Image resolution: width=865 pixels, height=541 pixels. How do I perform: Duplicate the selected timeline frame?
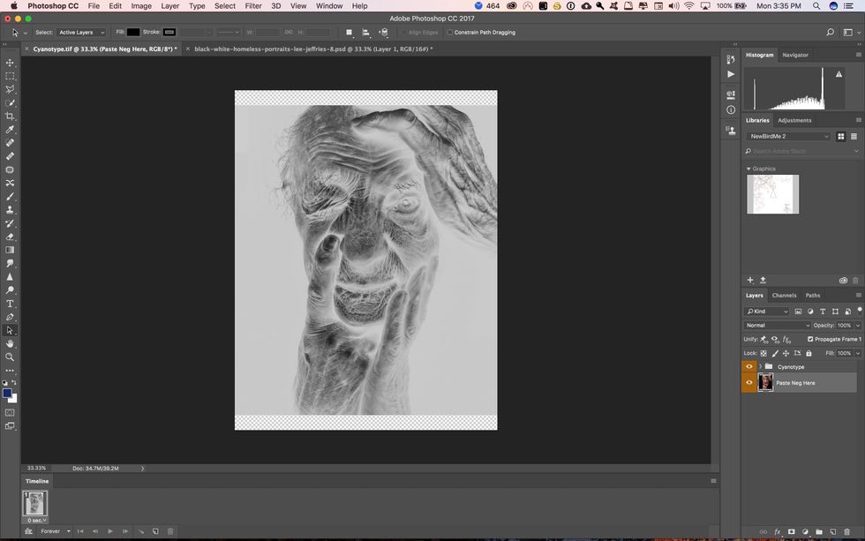pos(155,531)
